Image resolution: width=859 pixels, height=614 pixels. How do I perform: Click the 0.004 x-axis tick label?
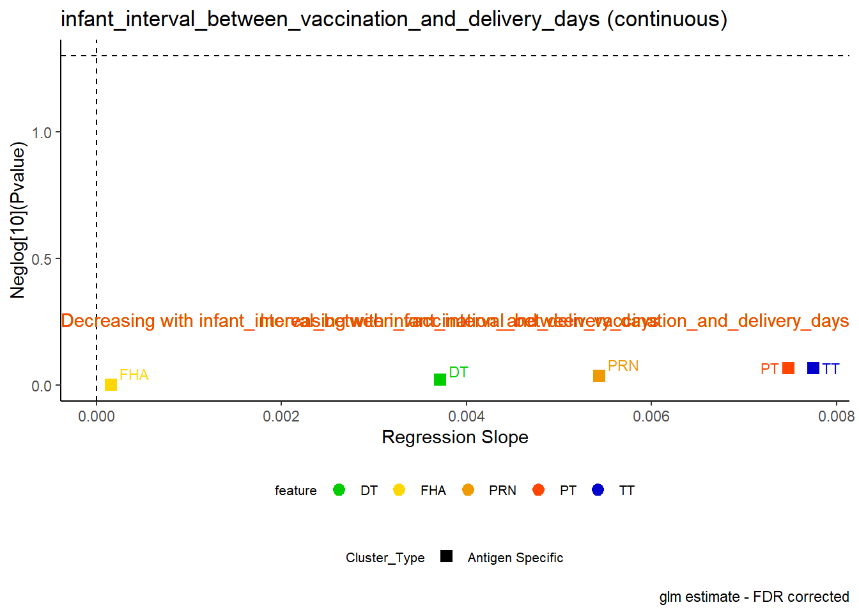pyautogui.click(x=467, y=417)
